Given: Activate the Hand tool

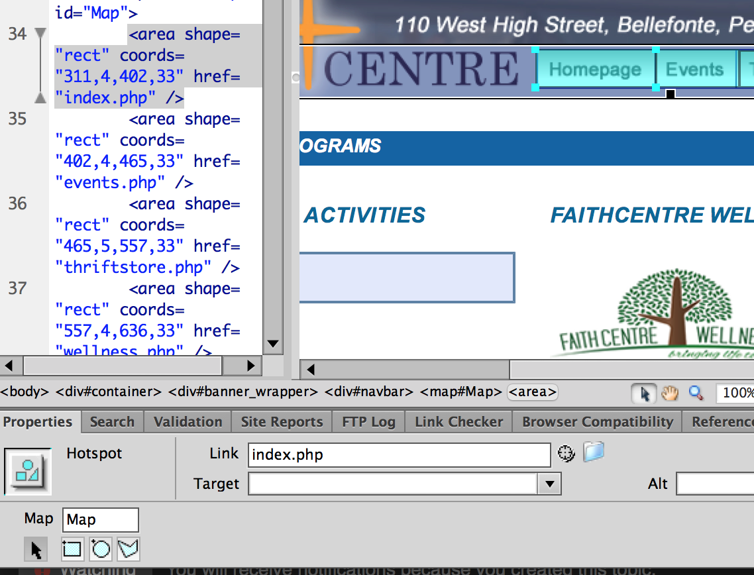Looking at the screenshot, I should [x=669, y=393].
